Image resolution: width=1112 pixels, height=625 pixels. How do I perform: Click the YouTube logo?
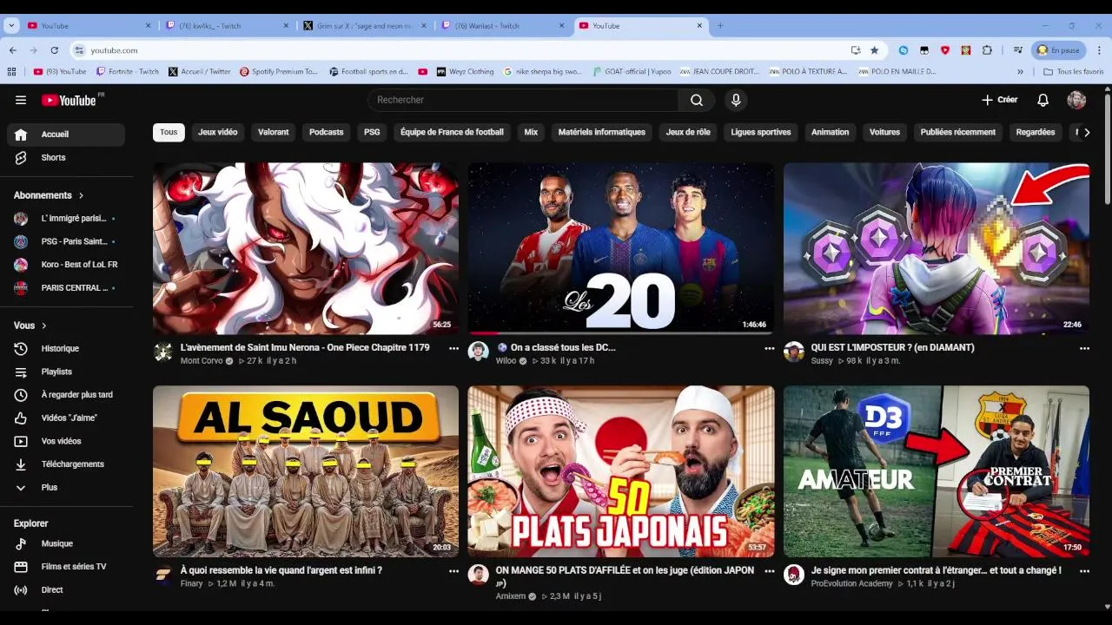tap(69, 100)
